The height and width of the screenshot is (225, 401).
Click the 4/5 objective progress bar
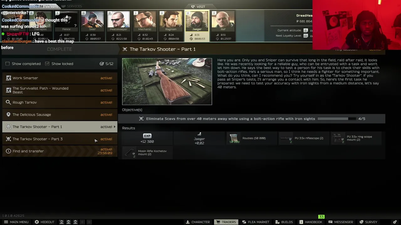coord(337,119)
